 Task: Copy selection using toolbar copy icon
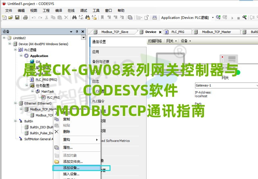[x=53, y=17]
